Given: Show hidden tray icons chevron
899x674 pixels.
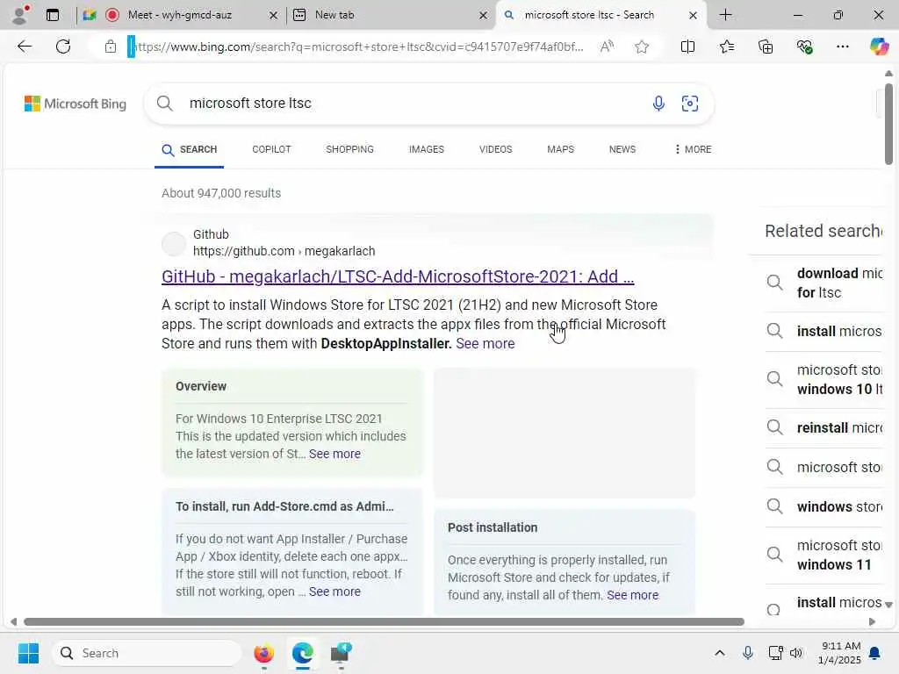Looking at the screenshot, I should [x=720, y=653].
